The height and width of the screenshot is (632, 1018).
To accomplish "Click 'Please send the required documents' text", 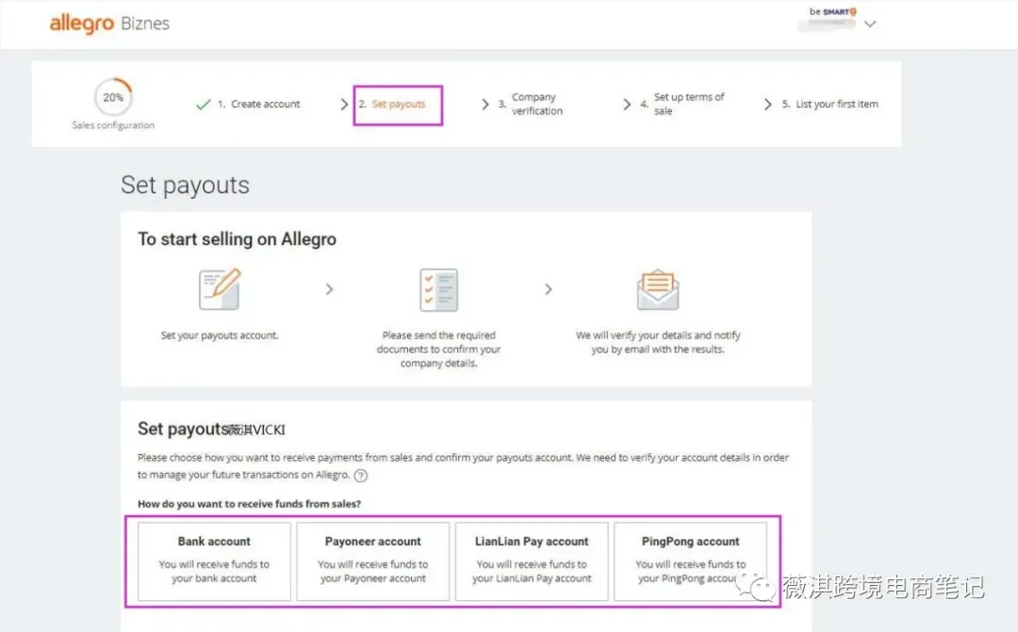I will tap(439, 349).
